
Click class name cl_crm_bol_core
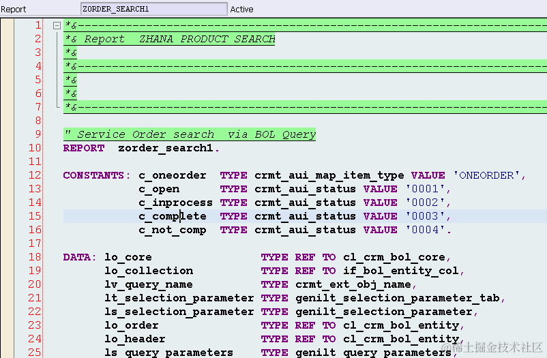click(x=394, y=257)
